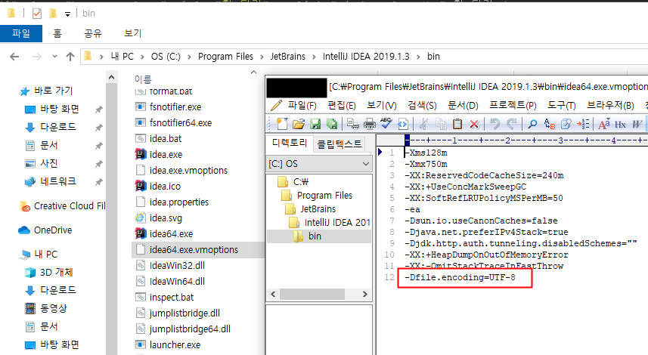This screenshot has height=355, width=648.
Task: Click the Font size Aa icon
Action: click(x=604, y=124)
